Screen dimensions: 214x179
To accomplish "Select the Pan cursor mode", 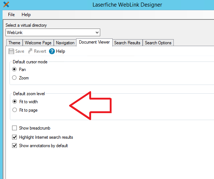I will (x=14, y=69).
